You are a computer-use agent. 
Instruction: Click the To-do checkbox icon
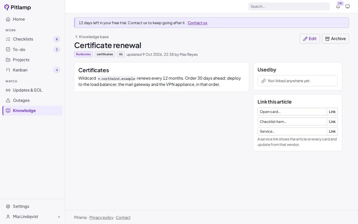click(8, 50)
